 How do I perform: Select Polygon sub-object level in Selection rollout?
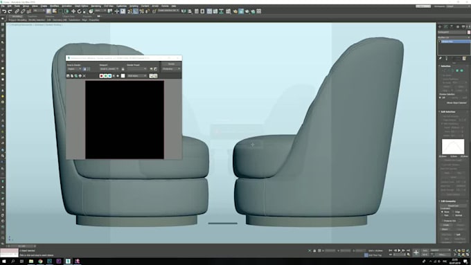[x=457, y=71]
